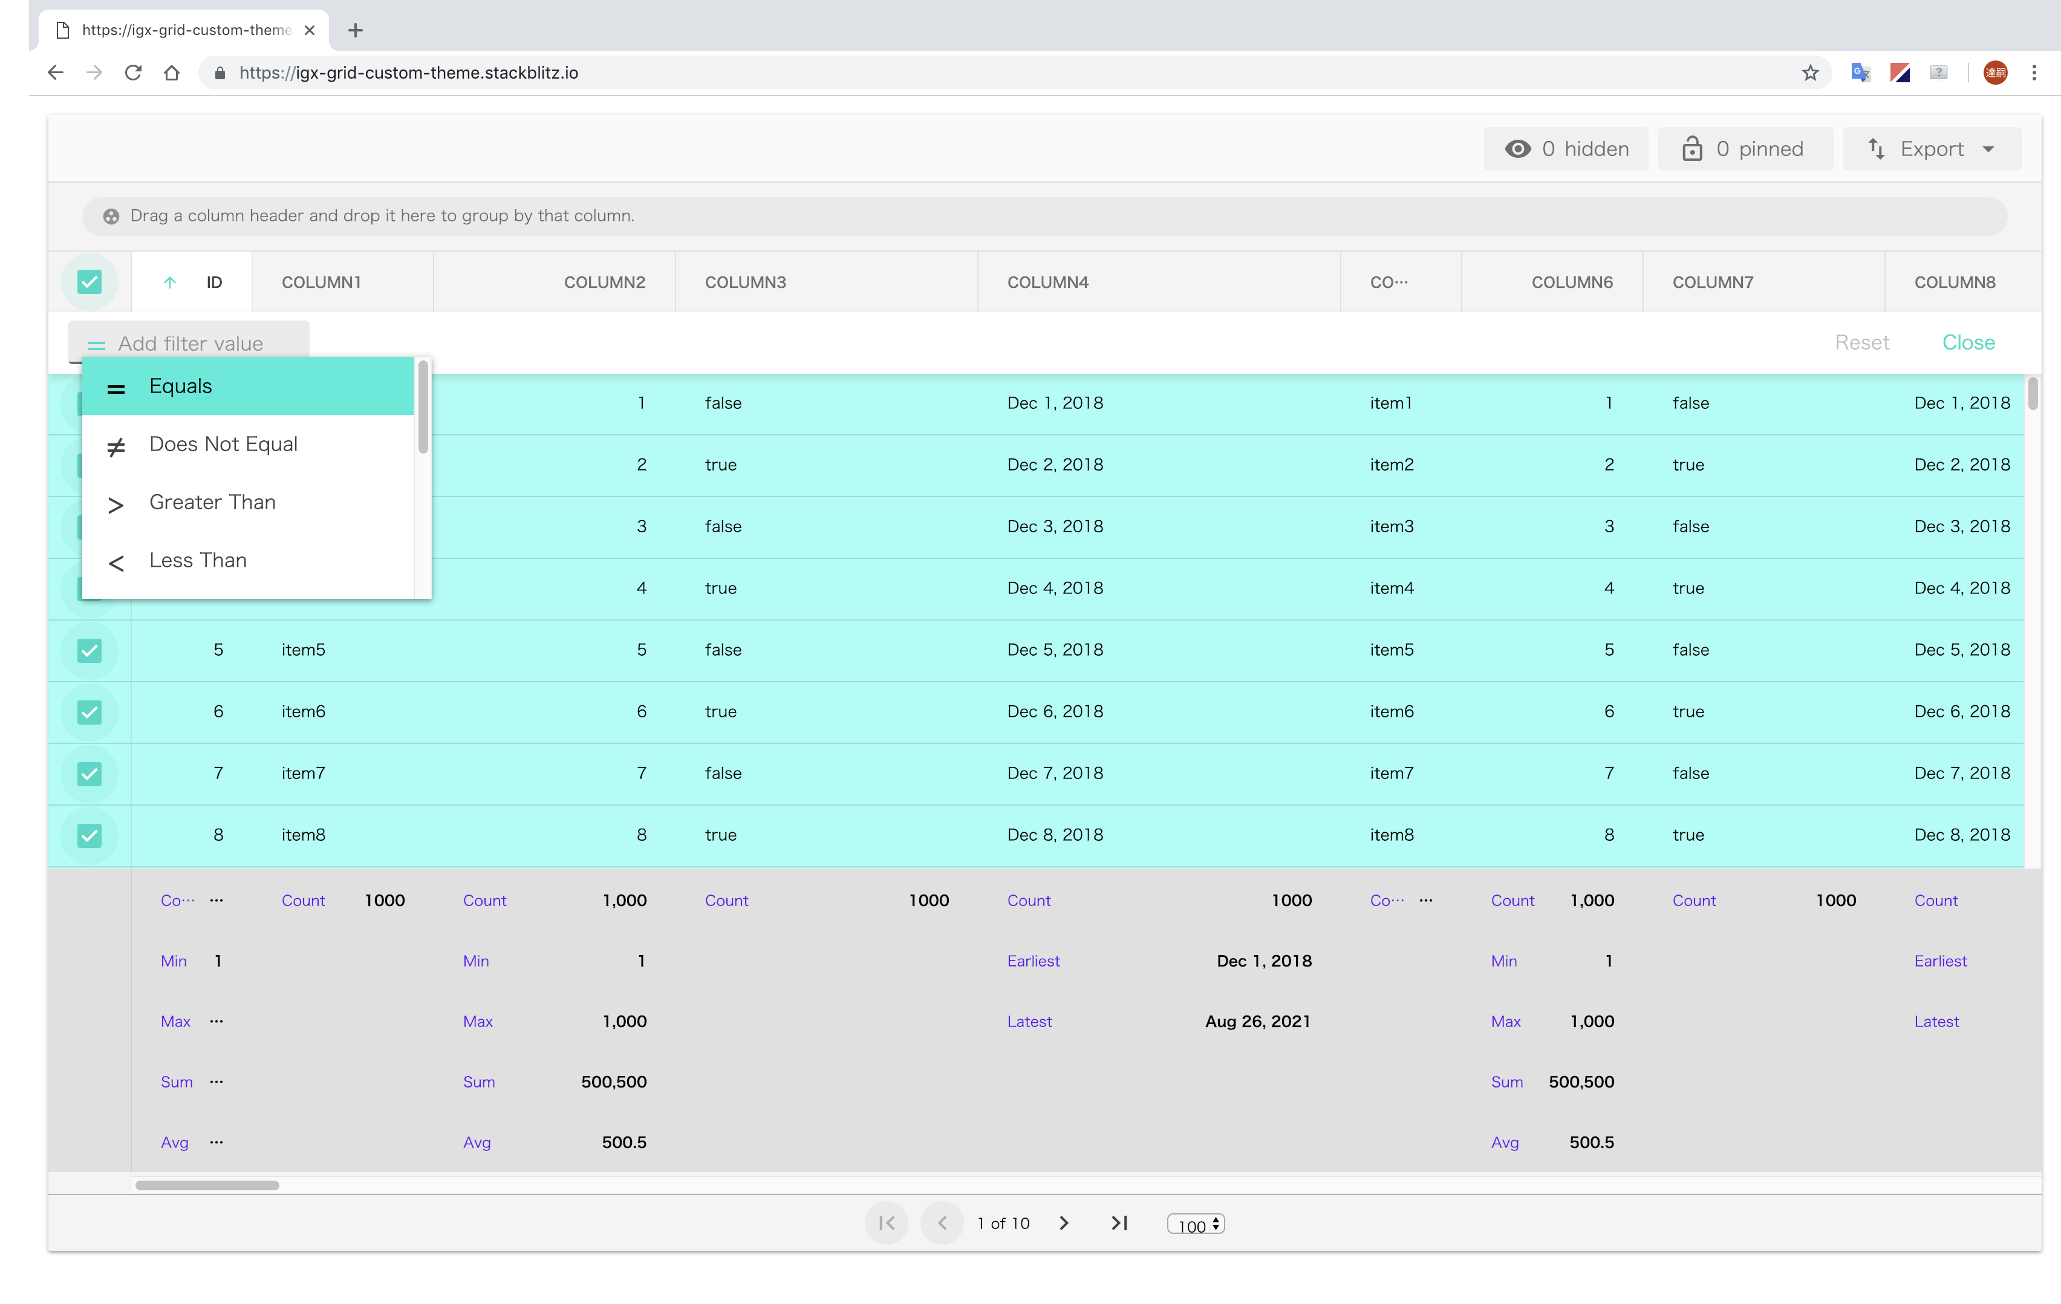Open the Export dropdown arrow
The width and height of the screenshot is (2061, 1304).
(1988, 148)
